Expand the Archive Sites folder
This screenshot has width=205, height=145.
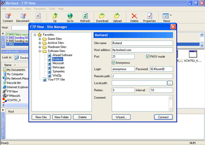[x=40, y=43]
